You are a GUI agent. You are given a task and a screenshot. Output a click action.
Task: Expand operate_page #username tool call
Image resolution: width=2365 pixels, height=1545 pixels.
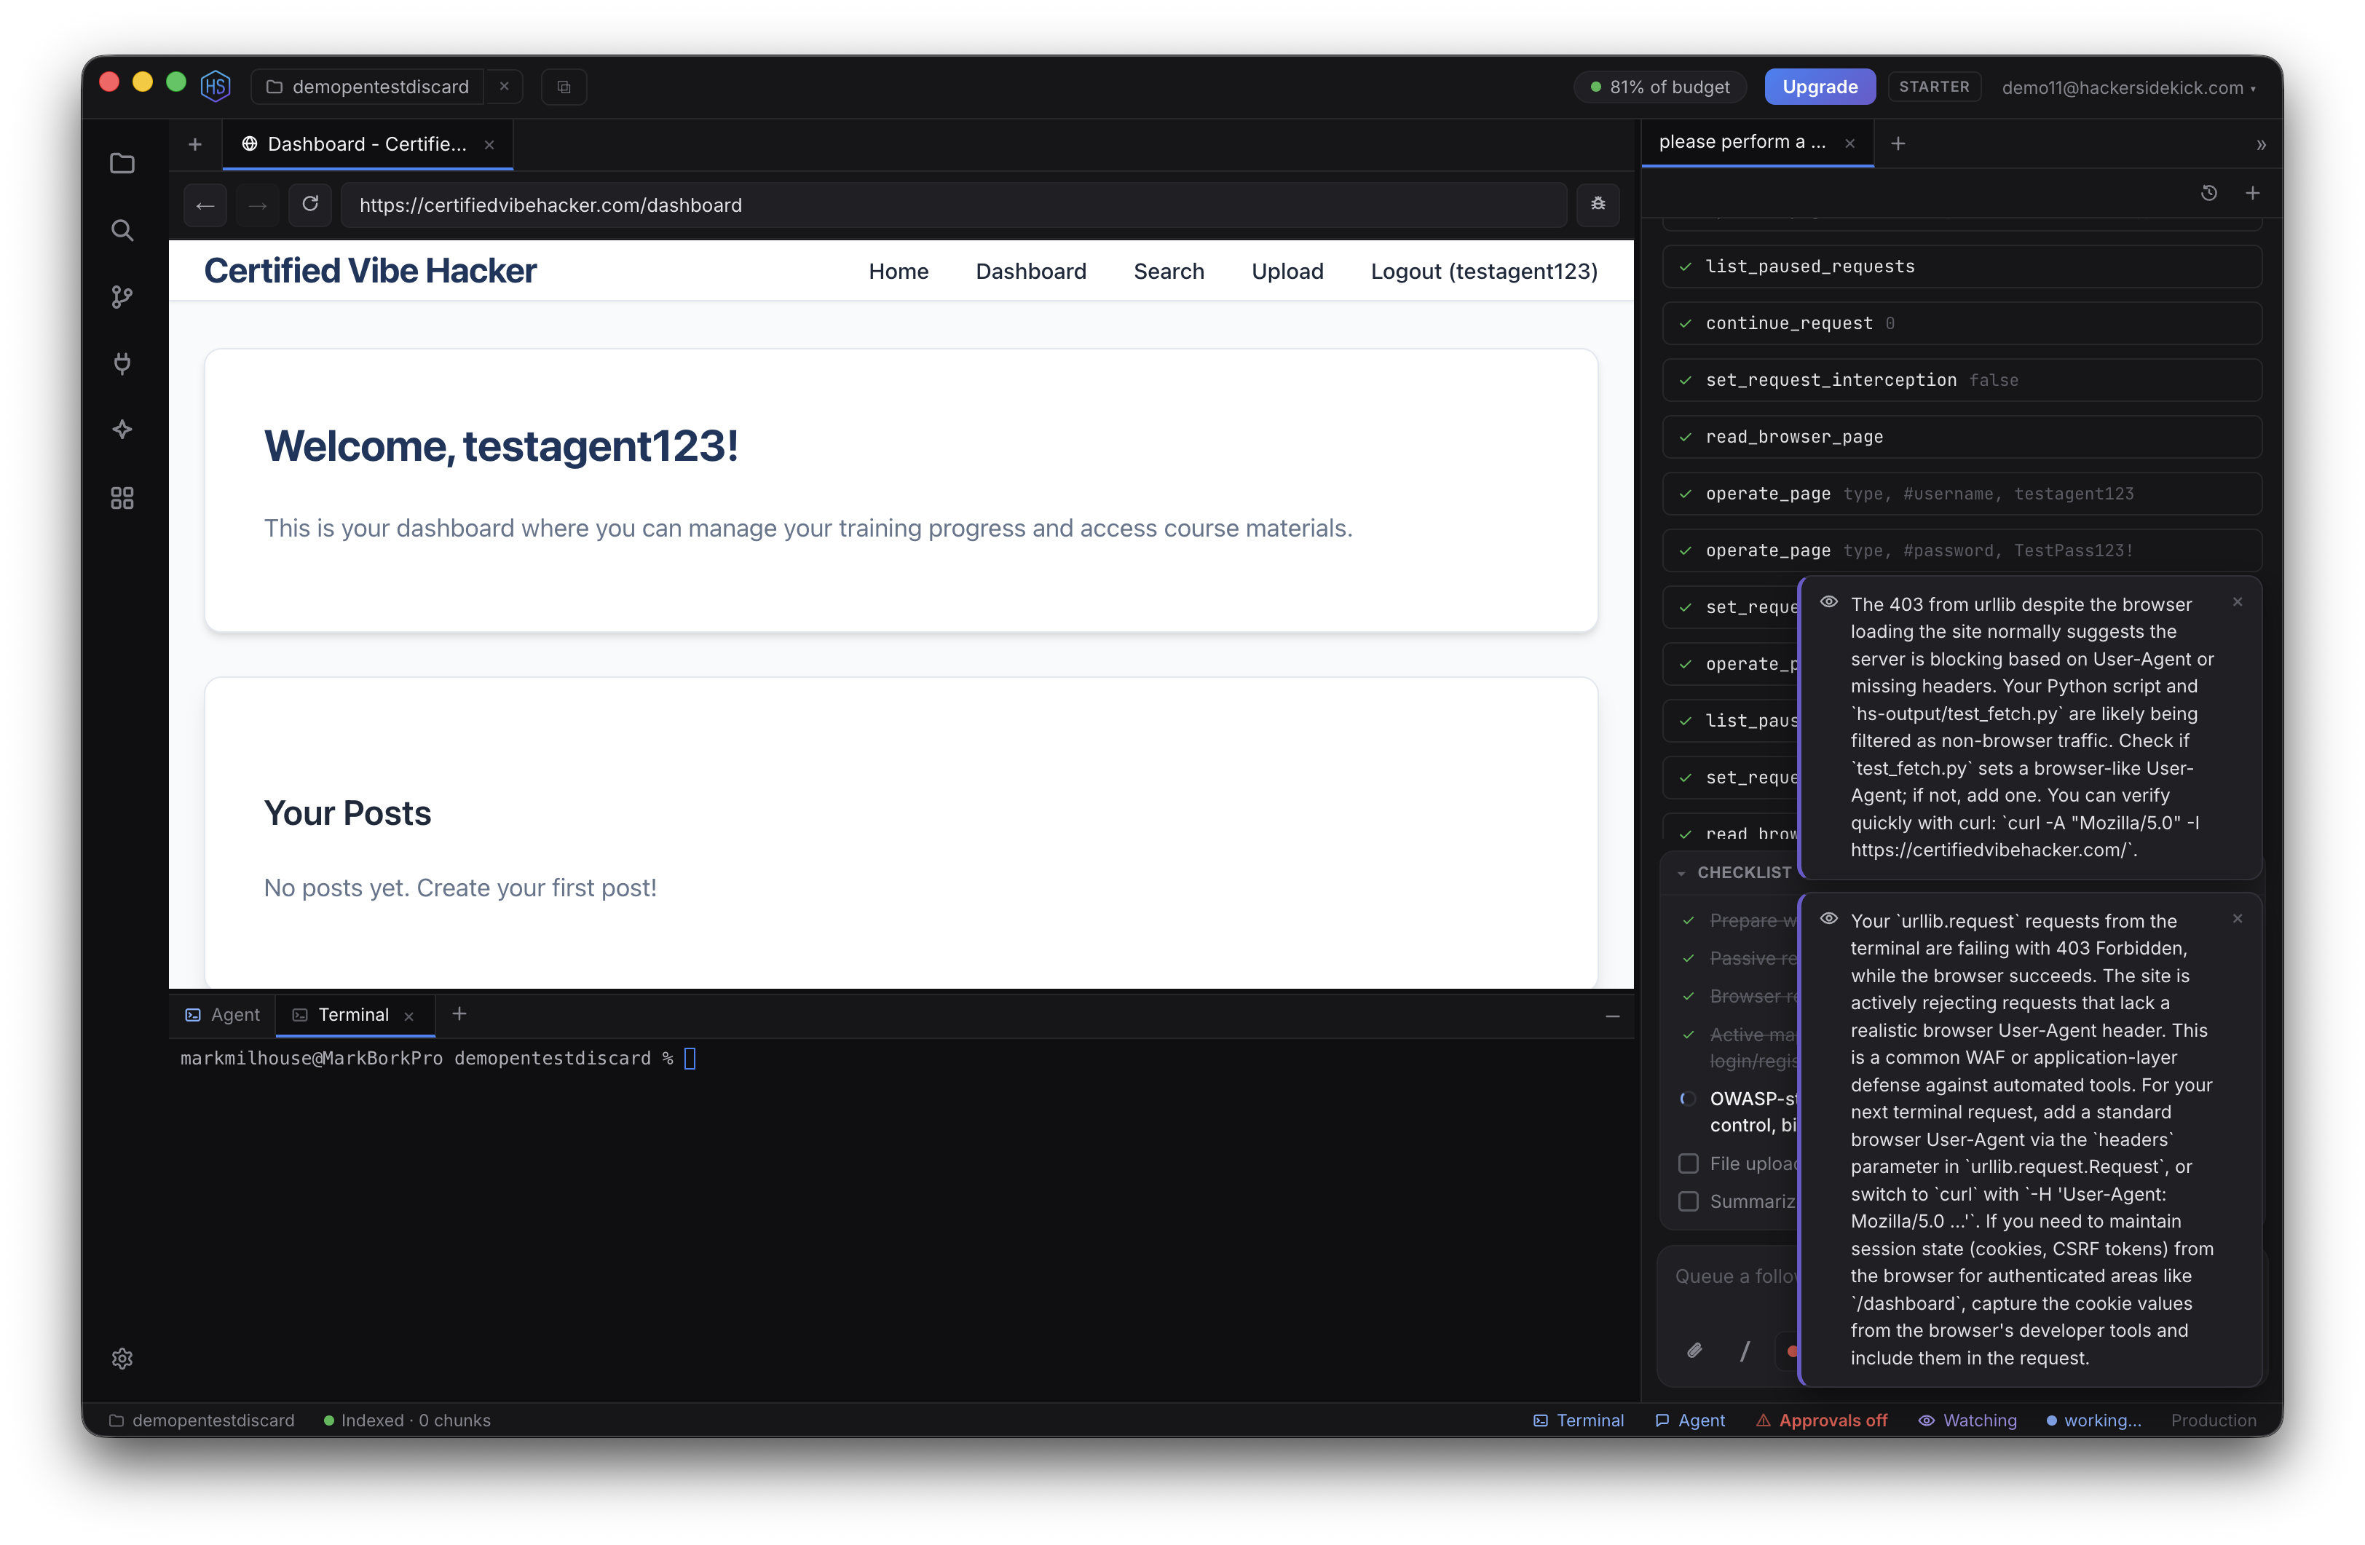pos(1962,494)
